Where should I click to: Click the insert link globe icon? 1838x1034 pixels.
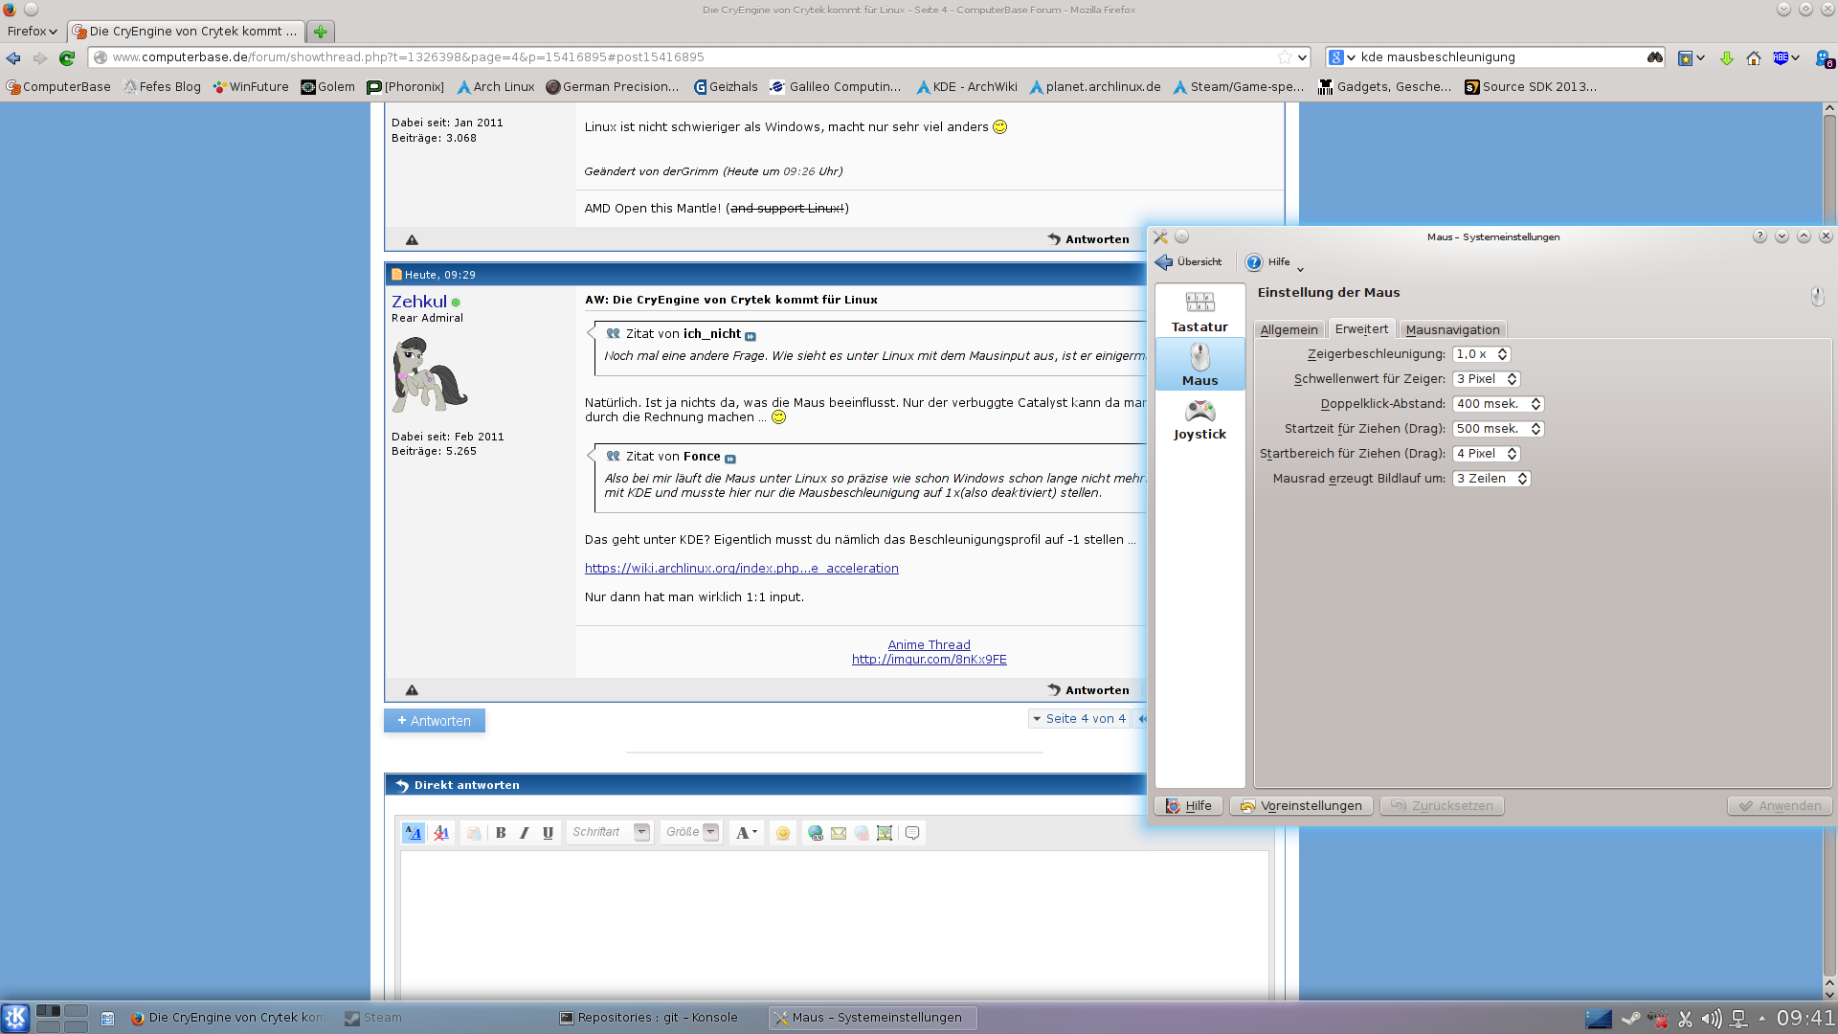[815, 833]
